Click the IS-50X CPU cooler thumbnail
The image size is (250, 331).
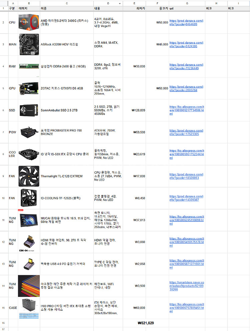click(29, 154)
